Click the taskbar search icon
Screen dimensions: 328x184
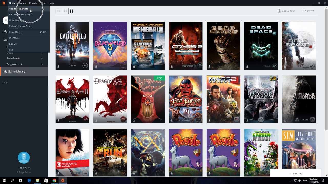point(12,181)
